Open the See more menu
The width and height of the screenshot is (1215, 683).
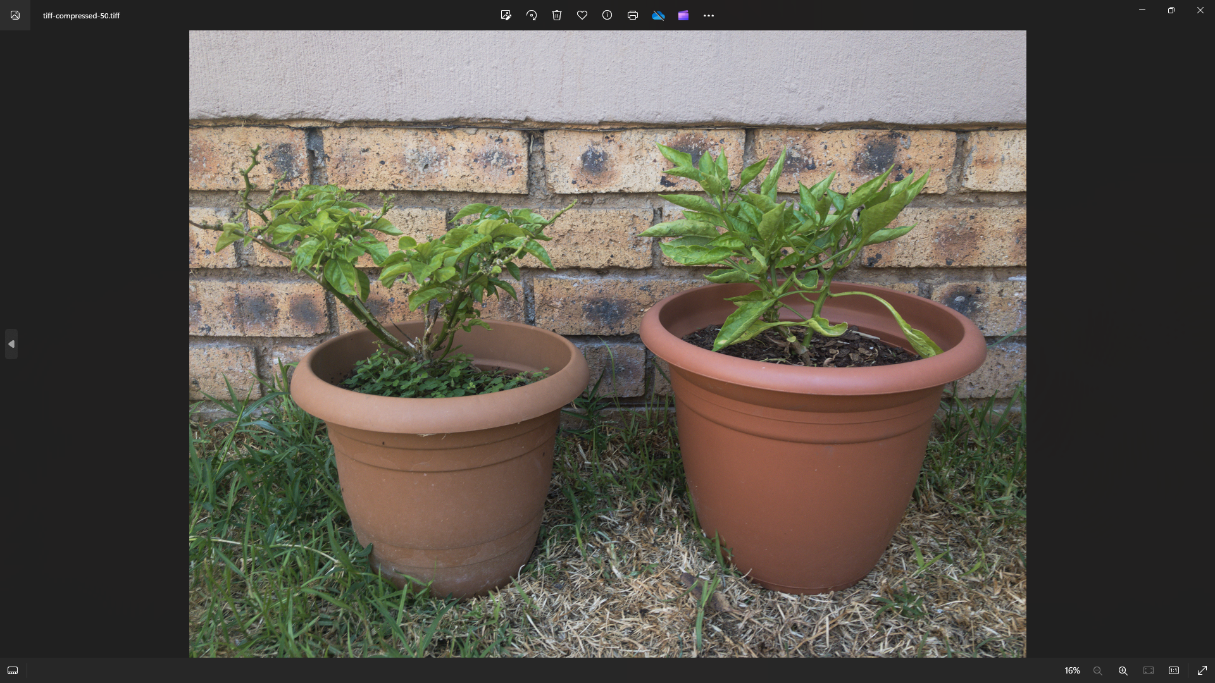coord(708,15)
